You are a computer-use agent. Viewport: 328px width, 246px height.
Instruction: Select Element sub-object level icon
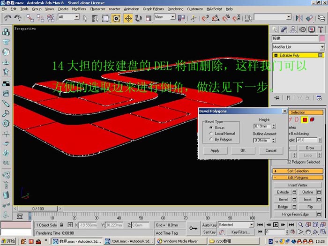pos(312,119)
